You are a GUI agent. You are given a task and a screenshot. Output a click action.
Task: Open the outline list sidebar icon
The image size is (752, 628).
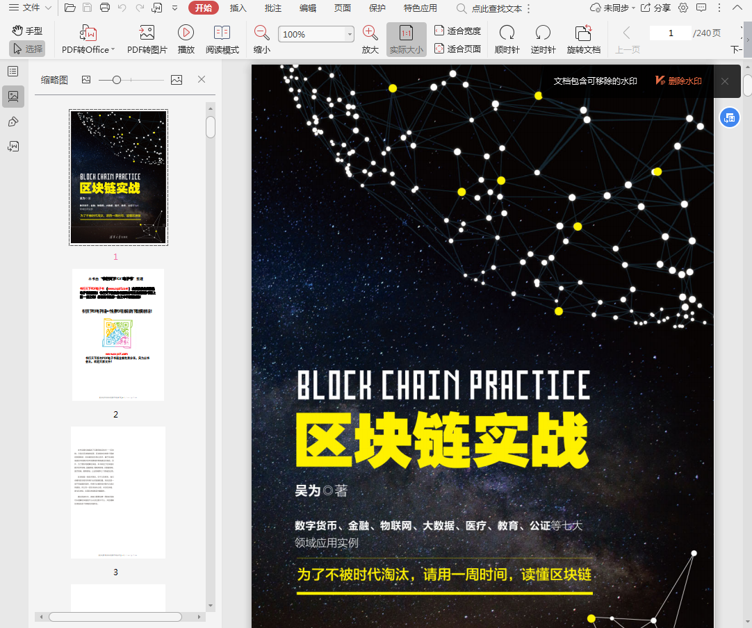tap(13, 72)
